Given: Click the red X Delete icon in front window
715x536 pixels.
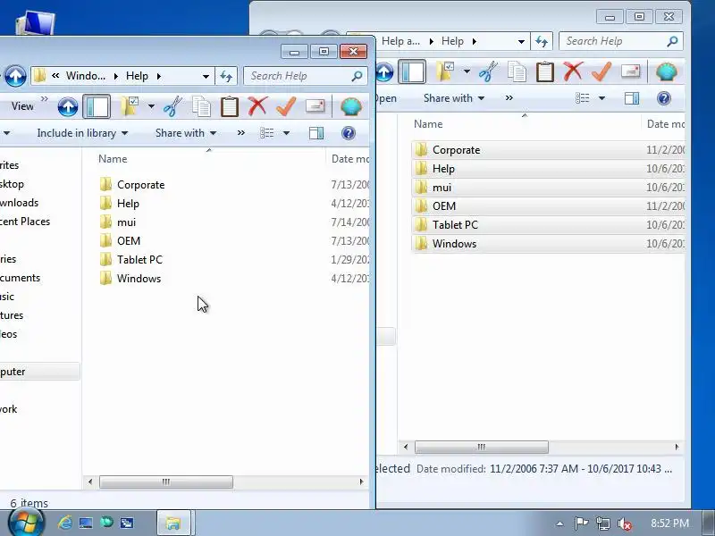Looking at the screenshot, I should 257,106.
